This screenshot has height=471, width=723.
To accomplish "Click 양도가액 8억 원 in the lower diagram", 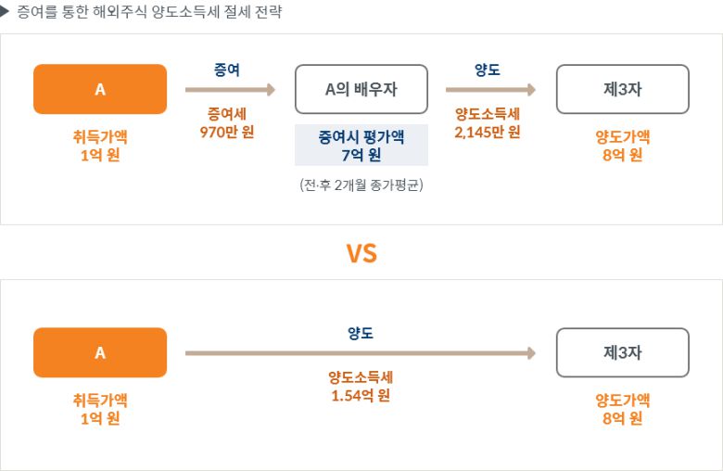I will tap(622, 409).
